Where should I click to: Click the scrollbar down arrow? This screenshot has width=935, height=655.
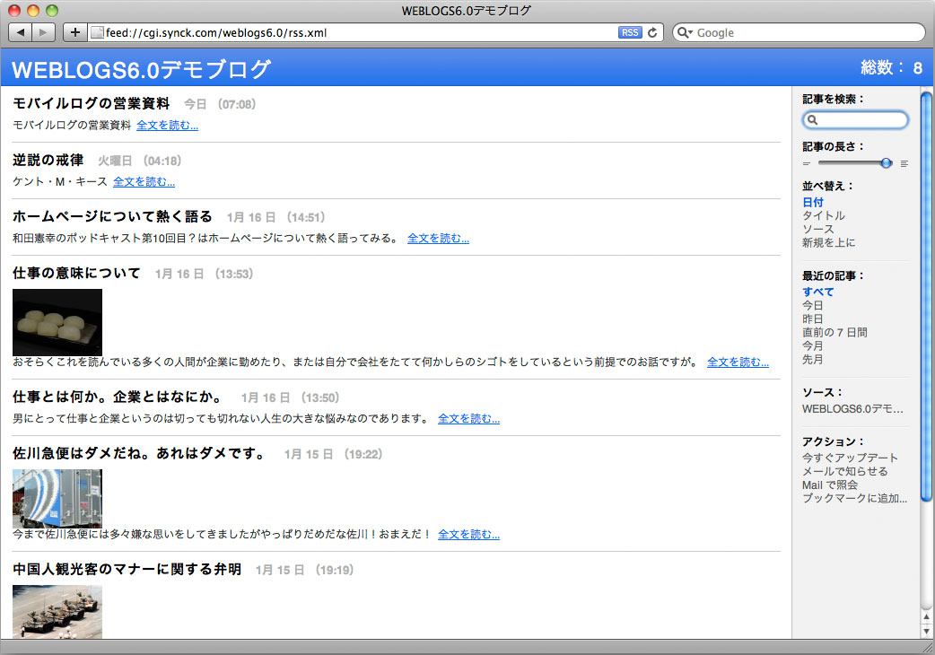coord(926,631)
